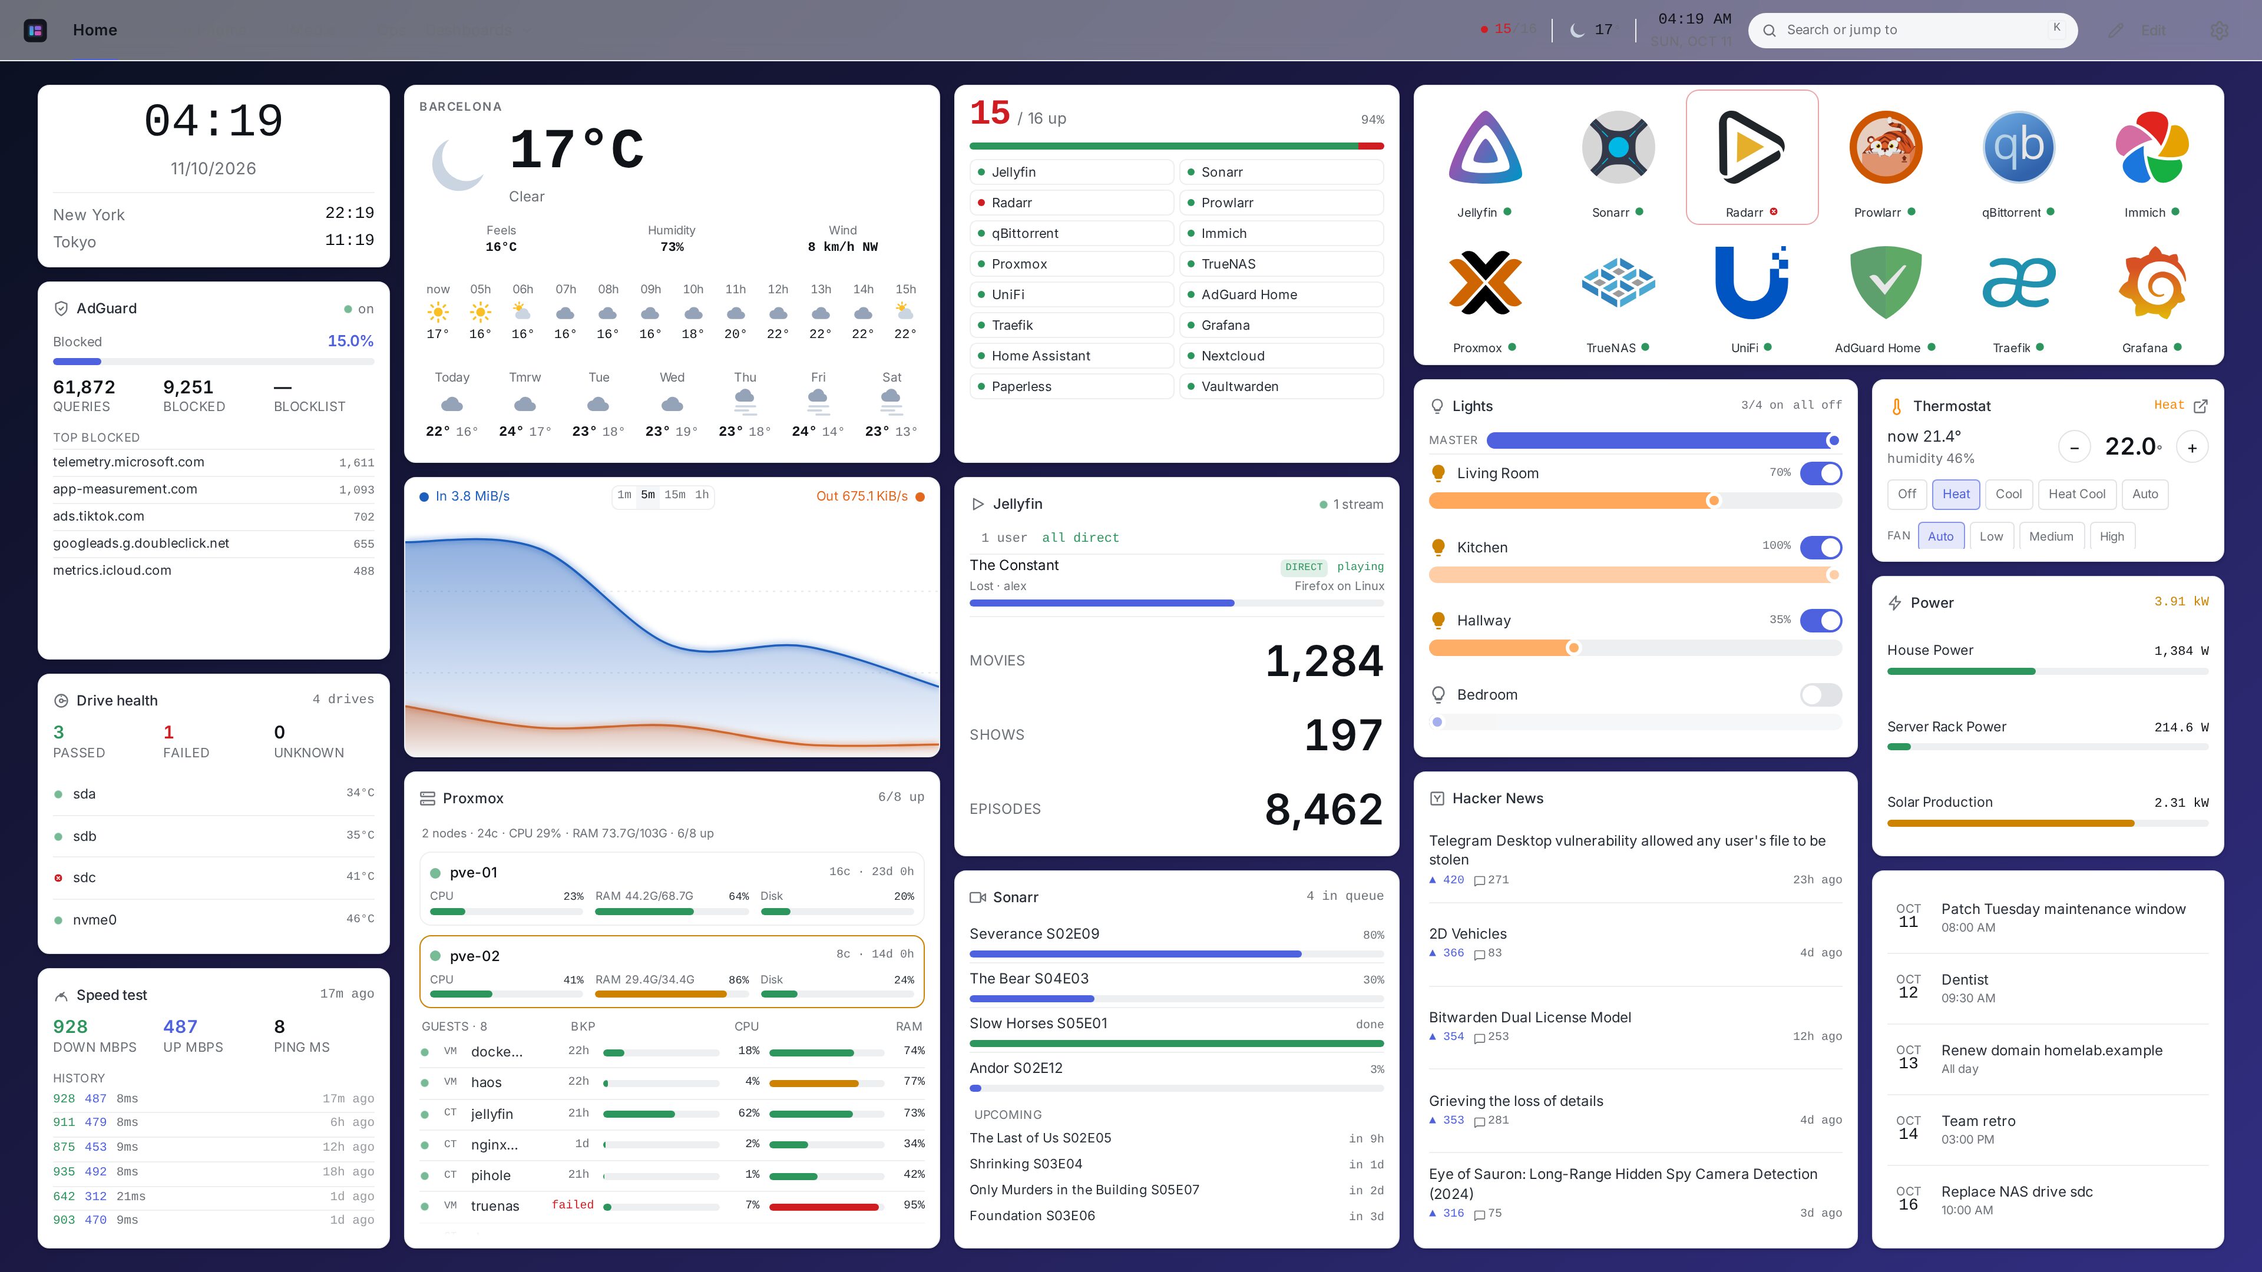The image size is (2262, 1272).
Task: Turn off the Living Room light switch
Action: tap(1820, 473)
